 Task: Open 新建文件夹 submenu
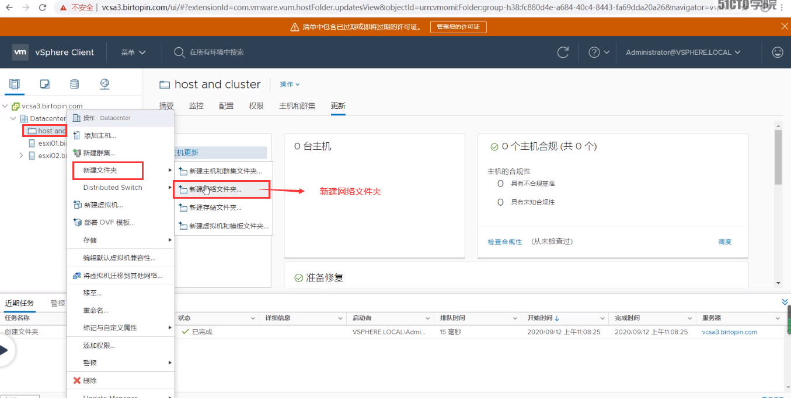[x=121, y=170]
